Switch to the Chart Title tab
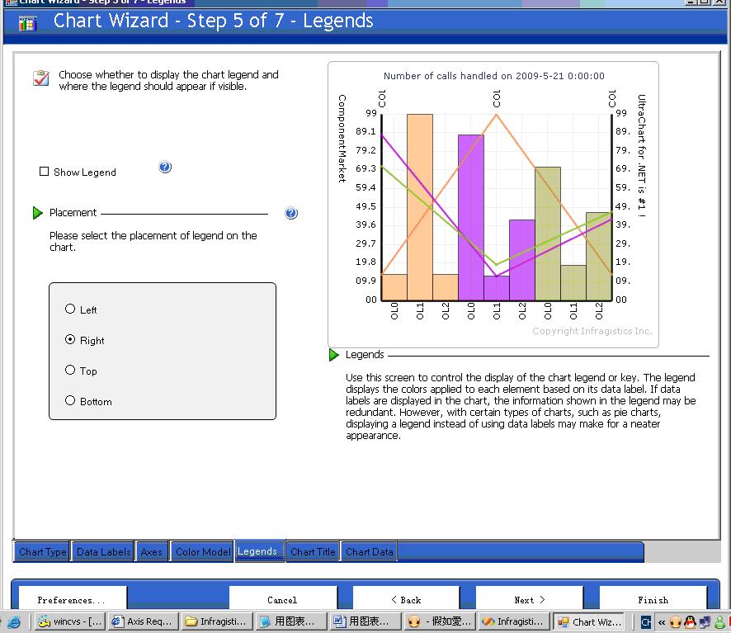Image resolution: width=731 pixels, height=633 pixels. (313, 552)
